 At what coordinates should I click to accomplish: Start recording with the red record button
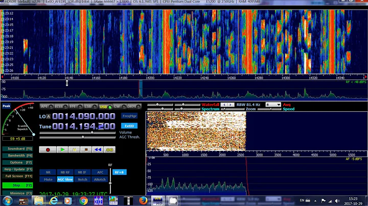[x=48, y=150]
